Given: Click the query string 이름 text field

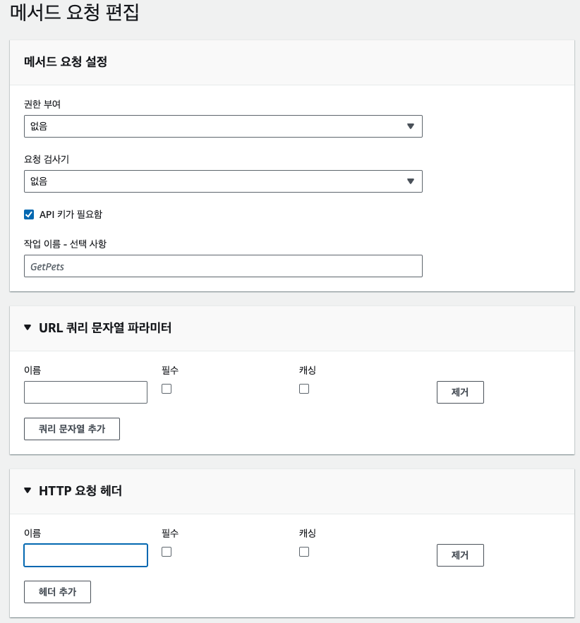Looking at the screenshot, I should tap(85, 392).
